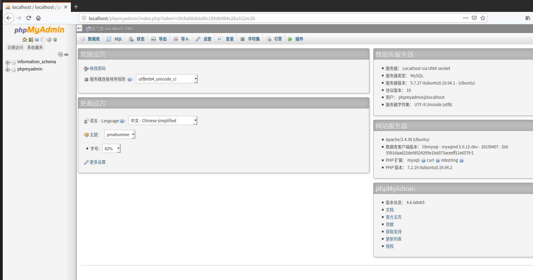Click the 更多设置 link
The height and width of the screenshot is (280, 533).
(98, 162)
